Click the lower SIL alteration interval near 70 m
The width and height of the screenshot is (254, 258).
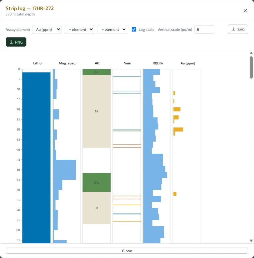pos(97,208)
